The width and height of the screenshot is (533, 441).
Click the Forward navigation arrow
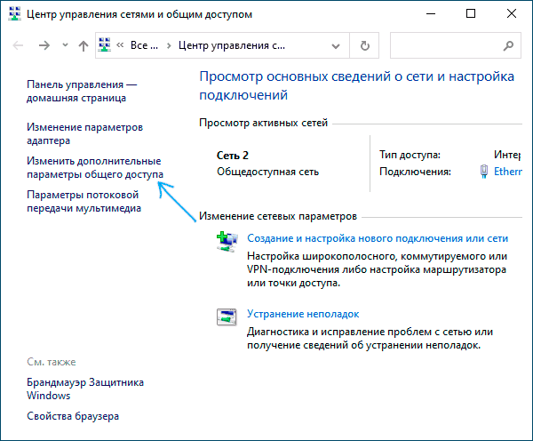click(44, 45)
